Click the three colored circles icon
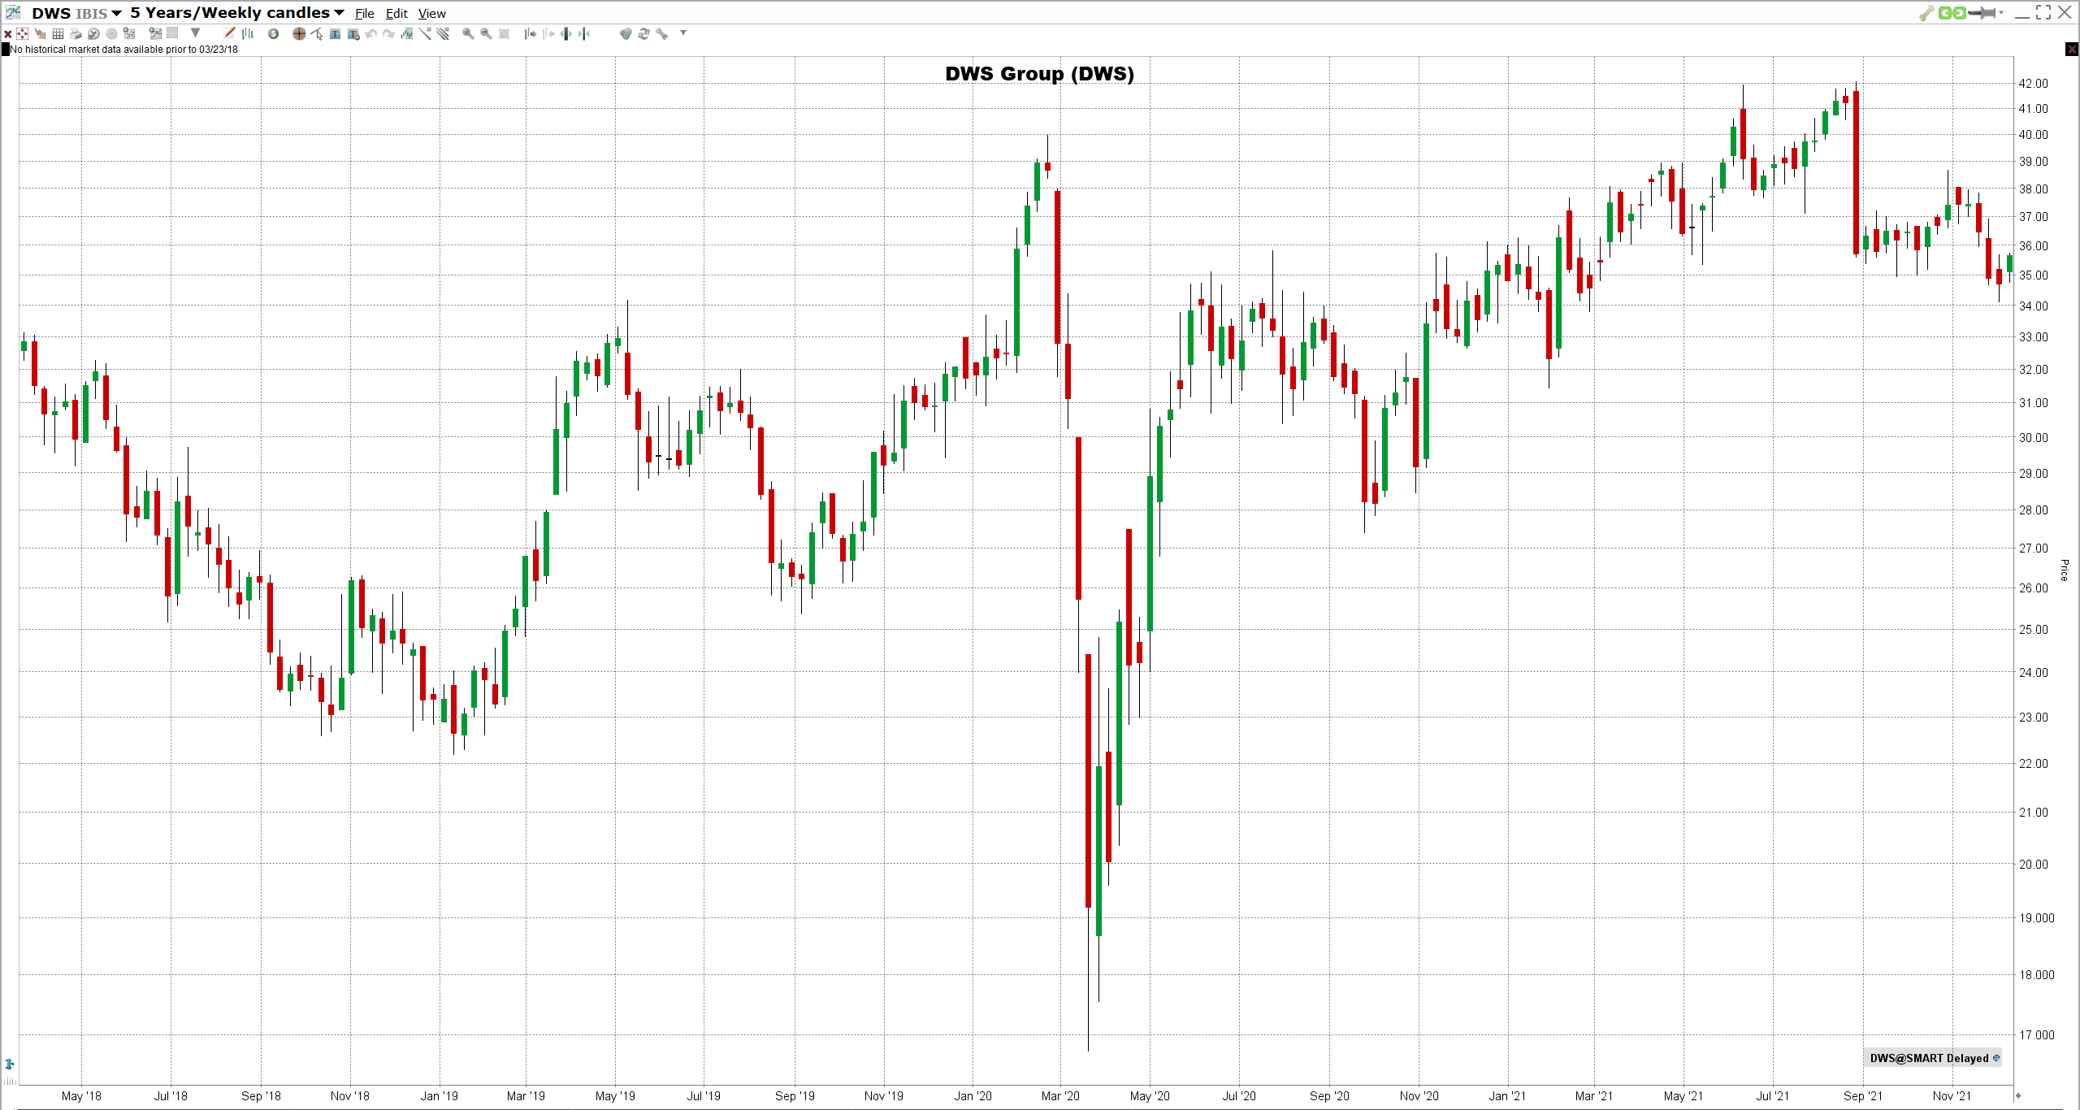 pos(626,33)
